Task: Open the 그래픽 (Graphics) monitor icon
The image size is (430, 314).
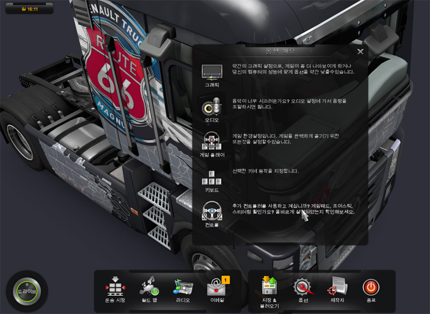Action: 212,71
